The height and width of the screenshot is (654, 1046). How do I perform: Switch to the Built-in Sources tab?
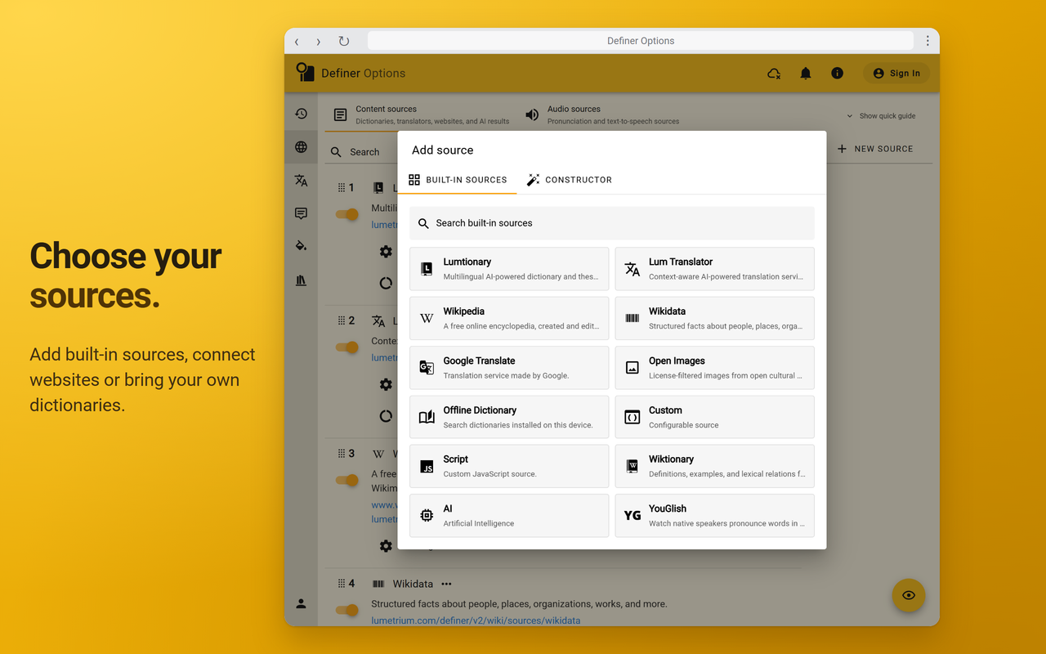(x=458, y=180)
